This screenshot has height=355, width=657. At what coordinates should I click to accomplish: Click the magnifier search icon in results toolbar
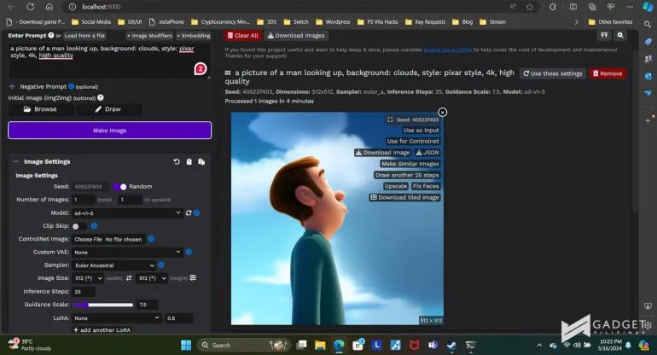(620, 36)
